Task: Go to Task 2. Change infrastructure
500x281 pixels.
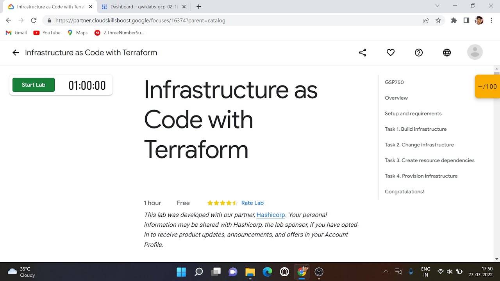Action: click(x=419, y=145)
